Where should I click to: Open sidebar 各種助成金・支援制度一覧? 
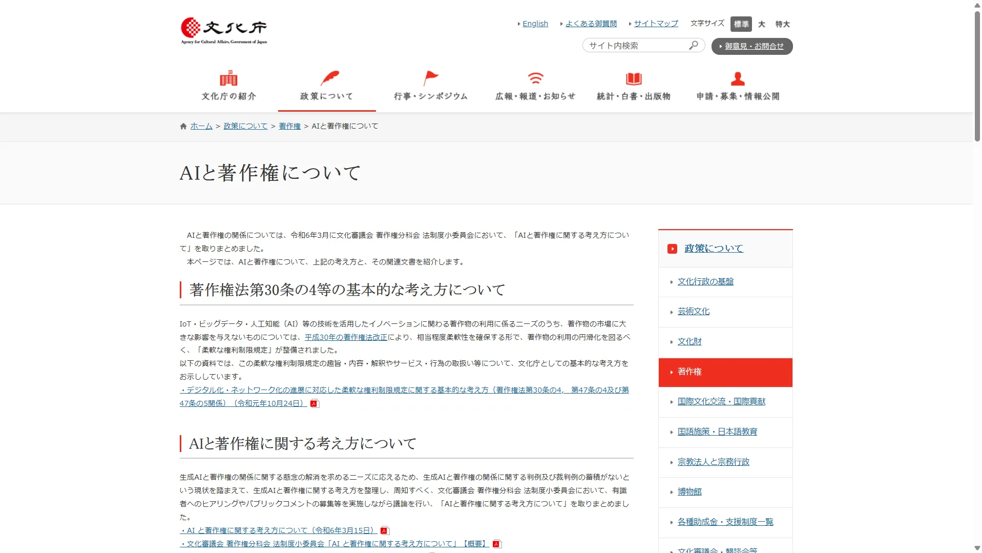tap(725, 522)
